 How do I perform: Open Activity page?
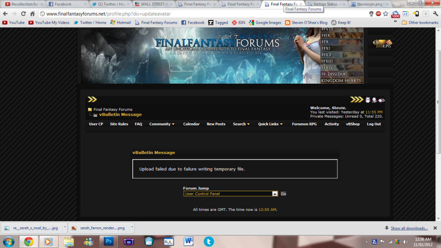332,124
